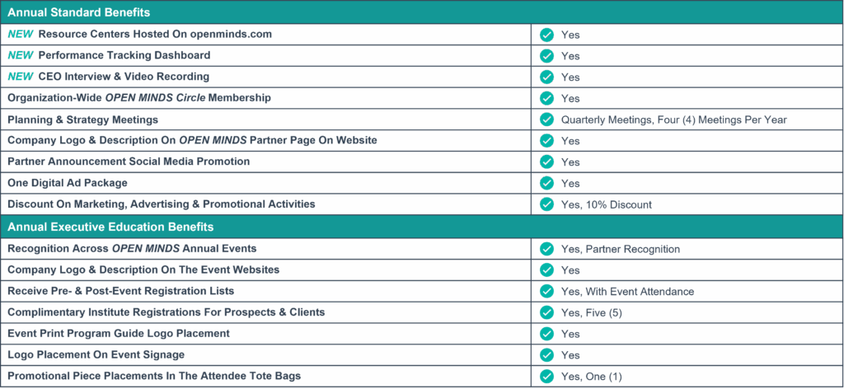
Task: Click Quarterly Meetings, Four (4) Meetings Per Year
Action: coord(674,120)
